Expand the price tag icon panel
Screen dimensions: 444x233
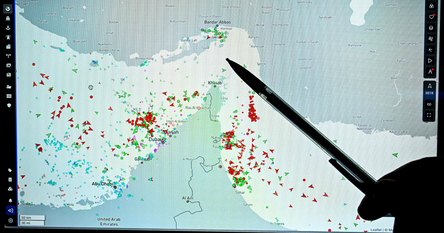[10, 170]
